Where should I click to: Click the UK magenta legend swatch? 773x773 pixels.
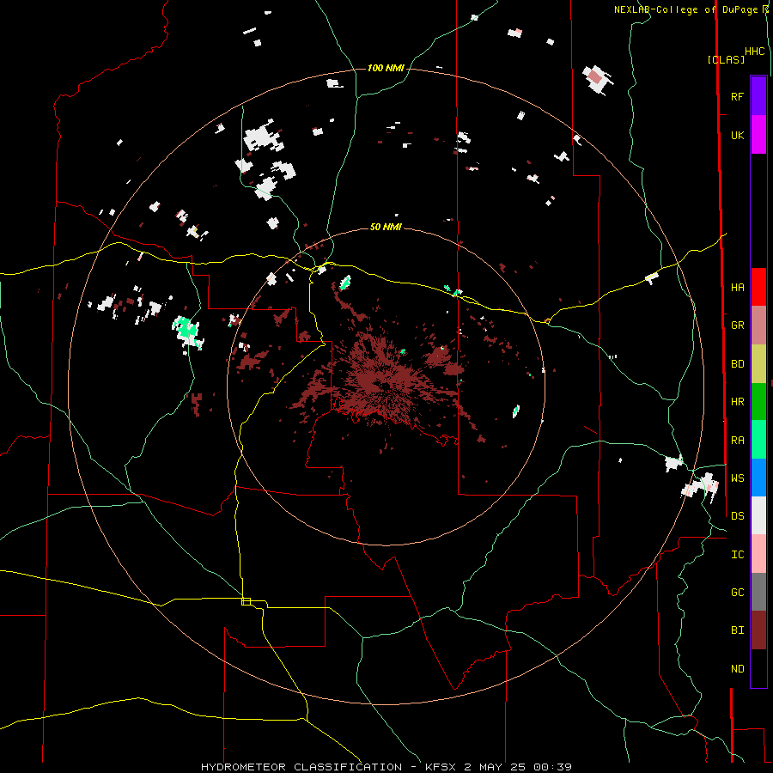[x=758, y=135]
